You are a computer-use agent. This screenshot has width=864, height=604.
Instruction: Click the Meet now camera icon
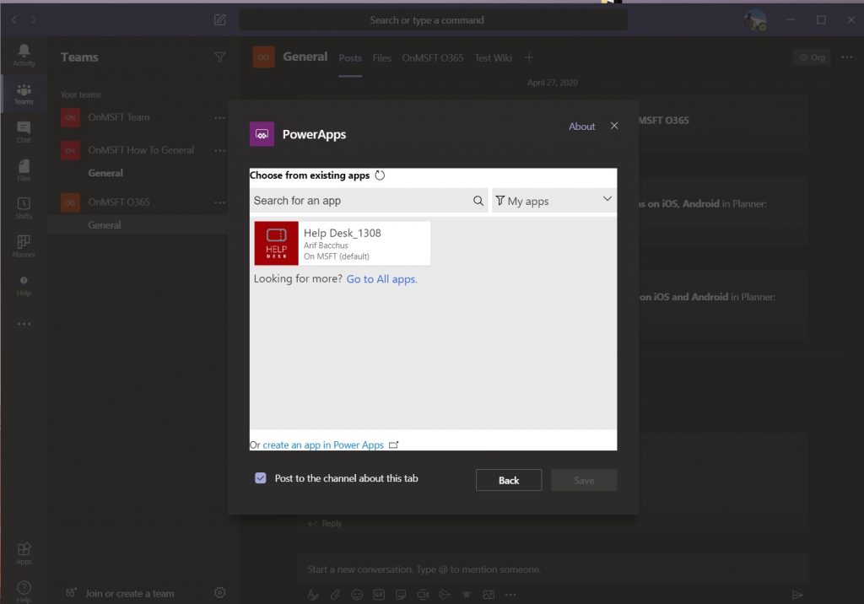pos(423,595)
